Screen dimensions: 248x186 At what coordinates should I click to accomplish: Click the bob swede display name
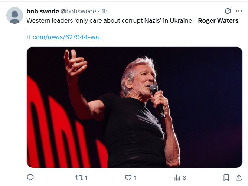[x=43, y=11]
